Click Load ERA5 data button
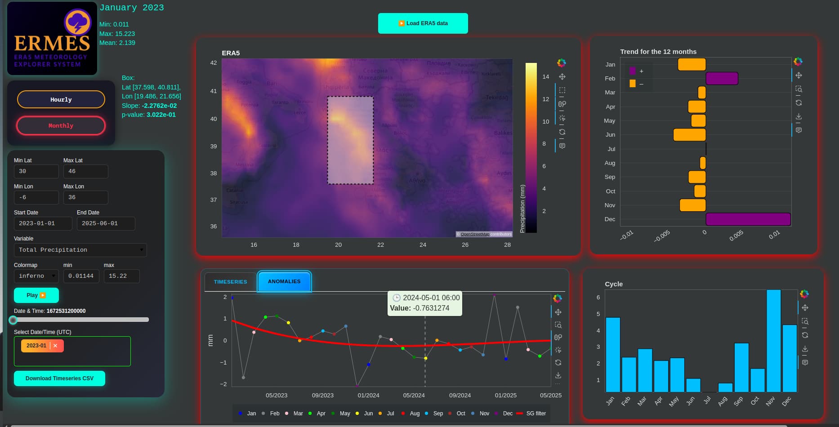Viewport: 839px width, 427px height. click(x=423, y=23)
